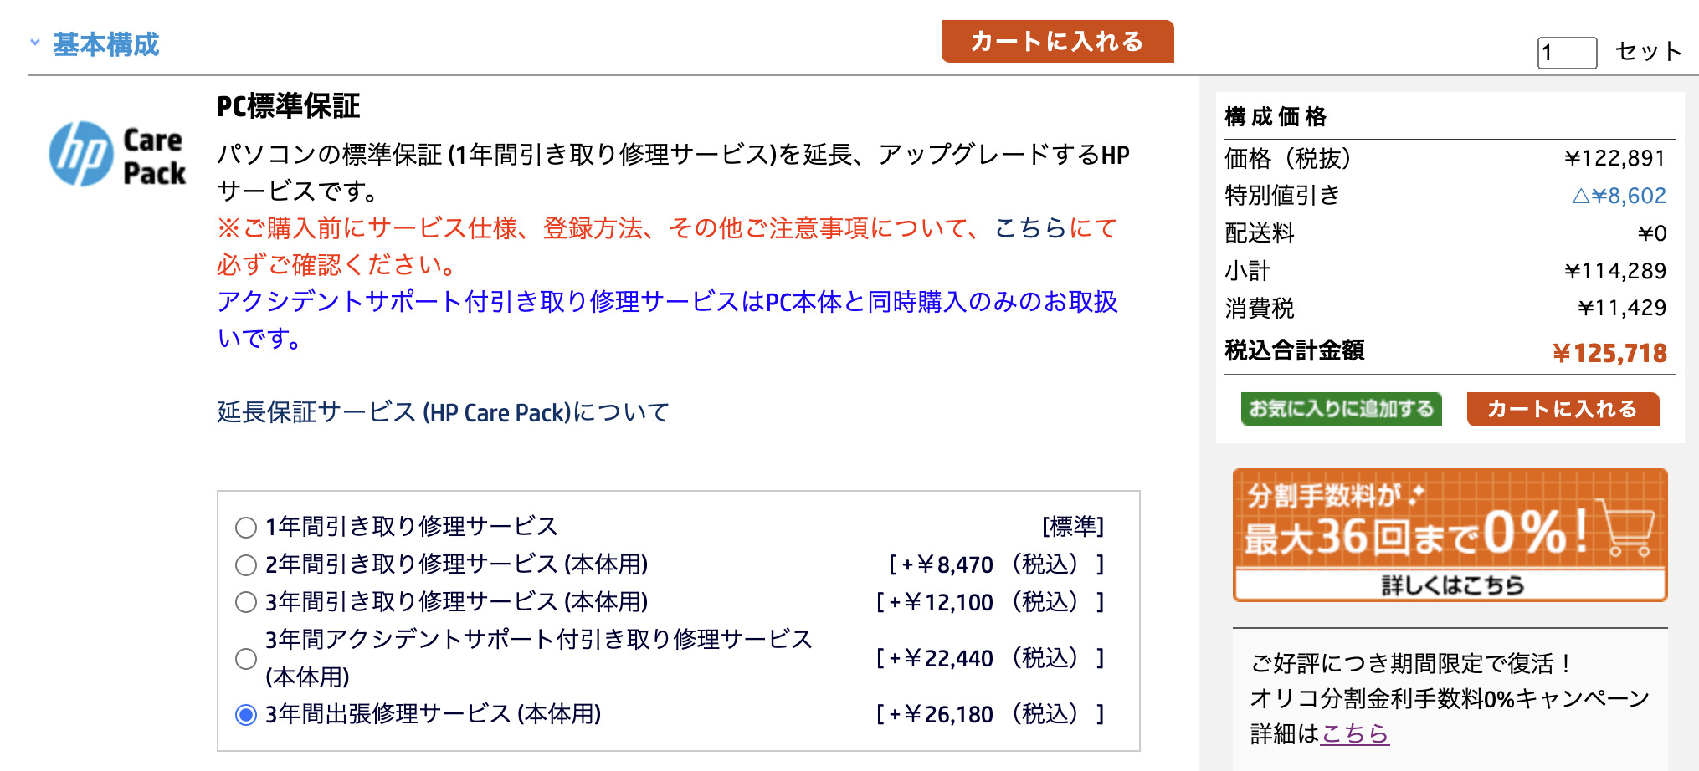Click the 特別値引き △¥8,602 discount amount
Screen dimensions: 1699x771
pyautogui.click(x=1619, y=196)
